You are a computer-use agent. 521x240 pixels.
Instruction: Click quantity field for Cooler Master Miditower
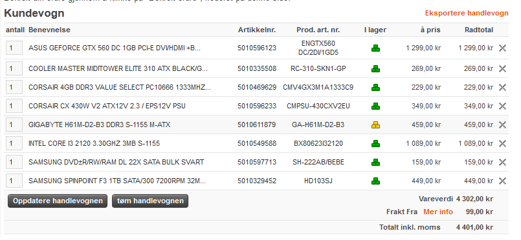(14, 68)
